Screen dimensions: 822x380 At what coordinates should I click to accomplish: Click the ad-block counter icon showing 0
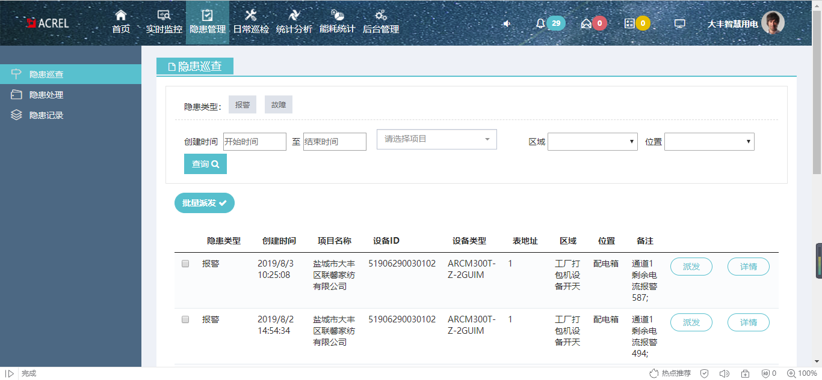click(x=769, y=373)
